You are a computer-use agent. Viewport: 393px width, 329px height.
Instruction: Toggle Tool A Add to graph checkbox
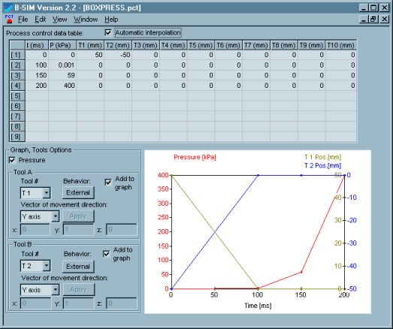pos(108,183)
